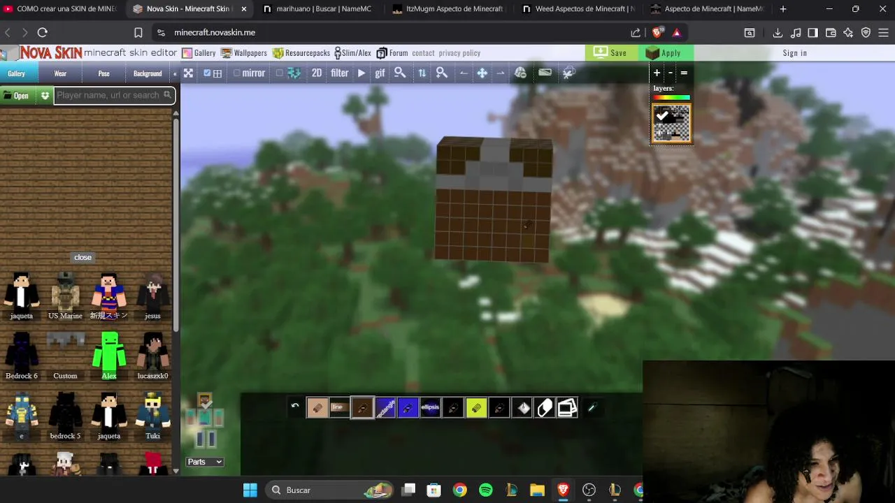Open Spotify from the taskbar
This screenshot has height=503, width=895.
coord(485,490)
